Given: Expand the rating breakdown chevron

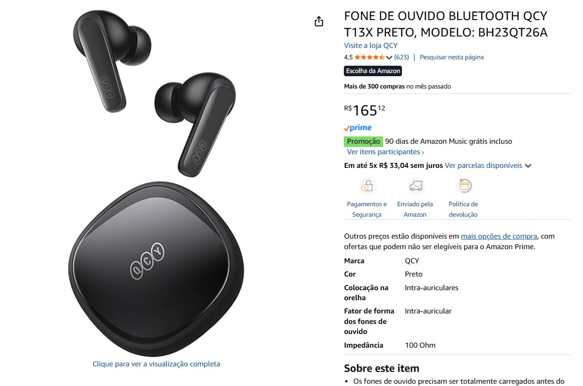Looking at the screenshot, I should coord(389,57).
